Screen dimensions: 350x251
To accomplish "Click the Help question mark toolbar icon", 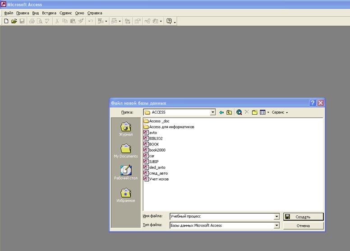I will (169, 21).
